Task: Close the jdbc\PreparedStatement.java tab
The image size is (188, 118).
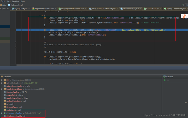Action: click(x=117, y=9)
